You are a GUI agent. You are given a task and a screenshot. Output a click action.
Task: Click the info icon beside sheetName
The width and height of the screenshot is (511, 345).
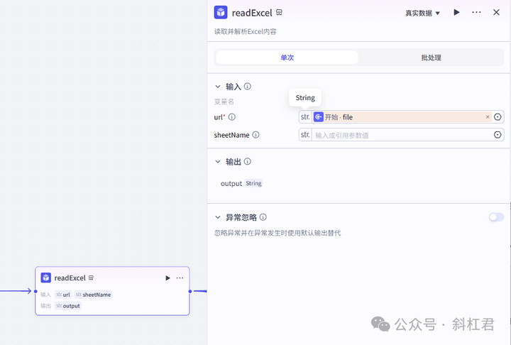(x=255, y=135)
